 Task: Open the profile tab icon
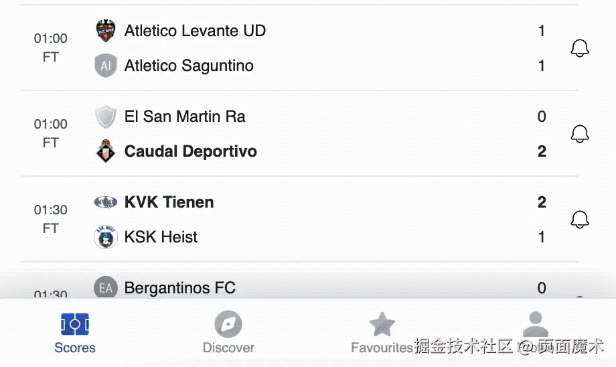pyautogui.click(x=535, y=325)
